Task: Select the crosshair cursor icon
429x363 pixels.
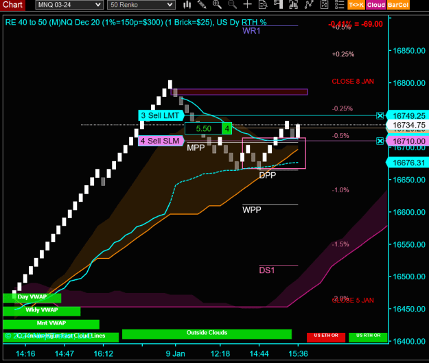Action: tap(247, 5)
